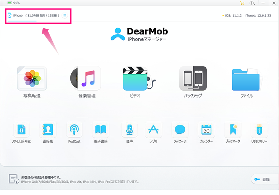Click the DearMob logo icon
The image size is (279, 195).
118,34
